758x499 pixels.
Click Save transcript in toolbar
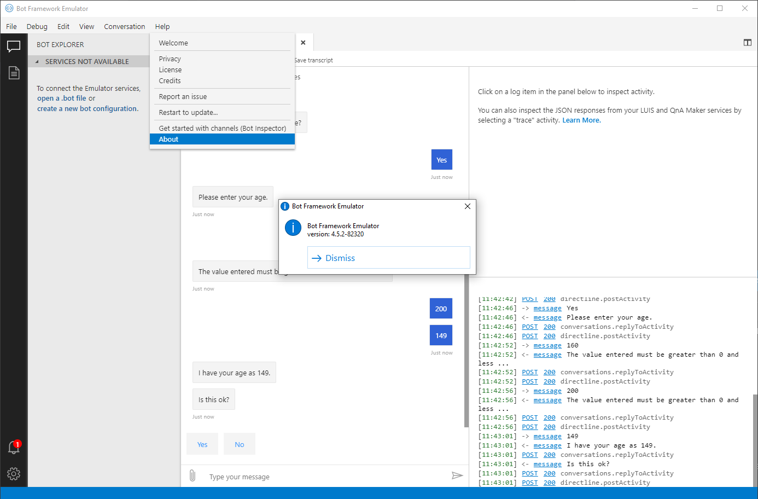click(313, 60)
